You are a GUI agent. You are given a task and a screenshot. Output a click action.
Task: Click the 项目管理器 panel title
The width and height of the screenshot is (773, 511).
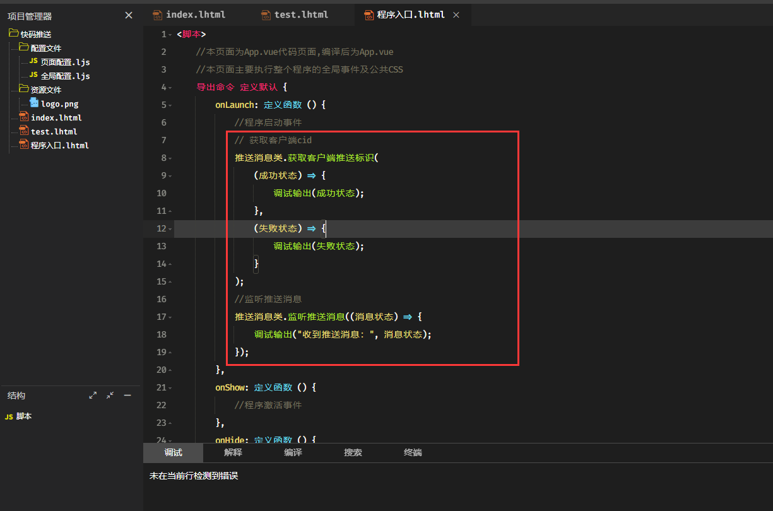tap(30, 16)
